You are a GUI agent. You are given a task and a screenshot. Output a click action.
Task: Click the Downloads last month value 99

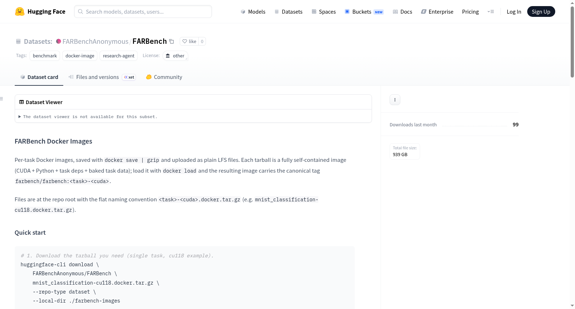[516, 125]
